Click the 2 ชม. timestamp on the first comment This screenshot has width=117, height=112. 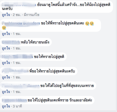pos(17,15)
